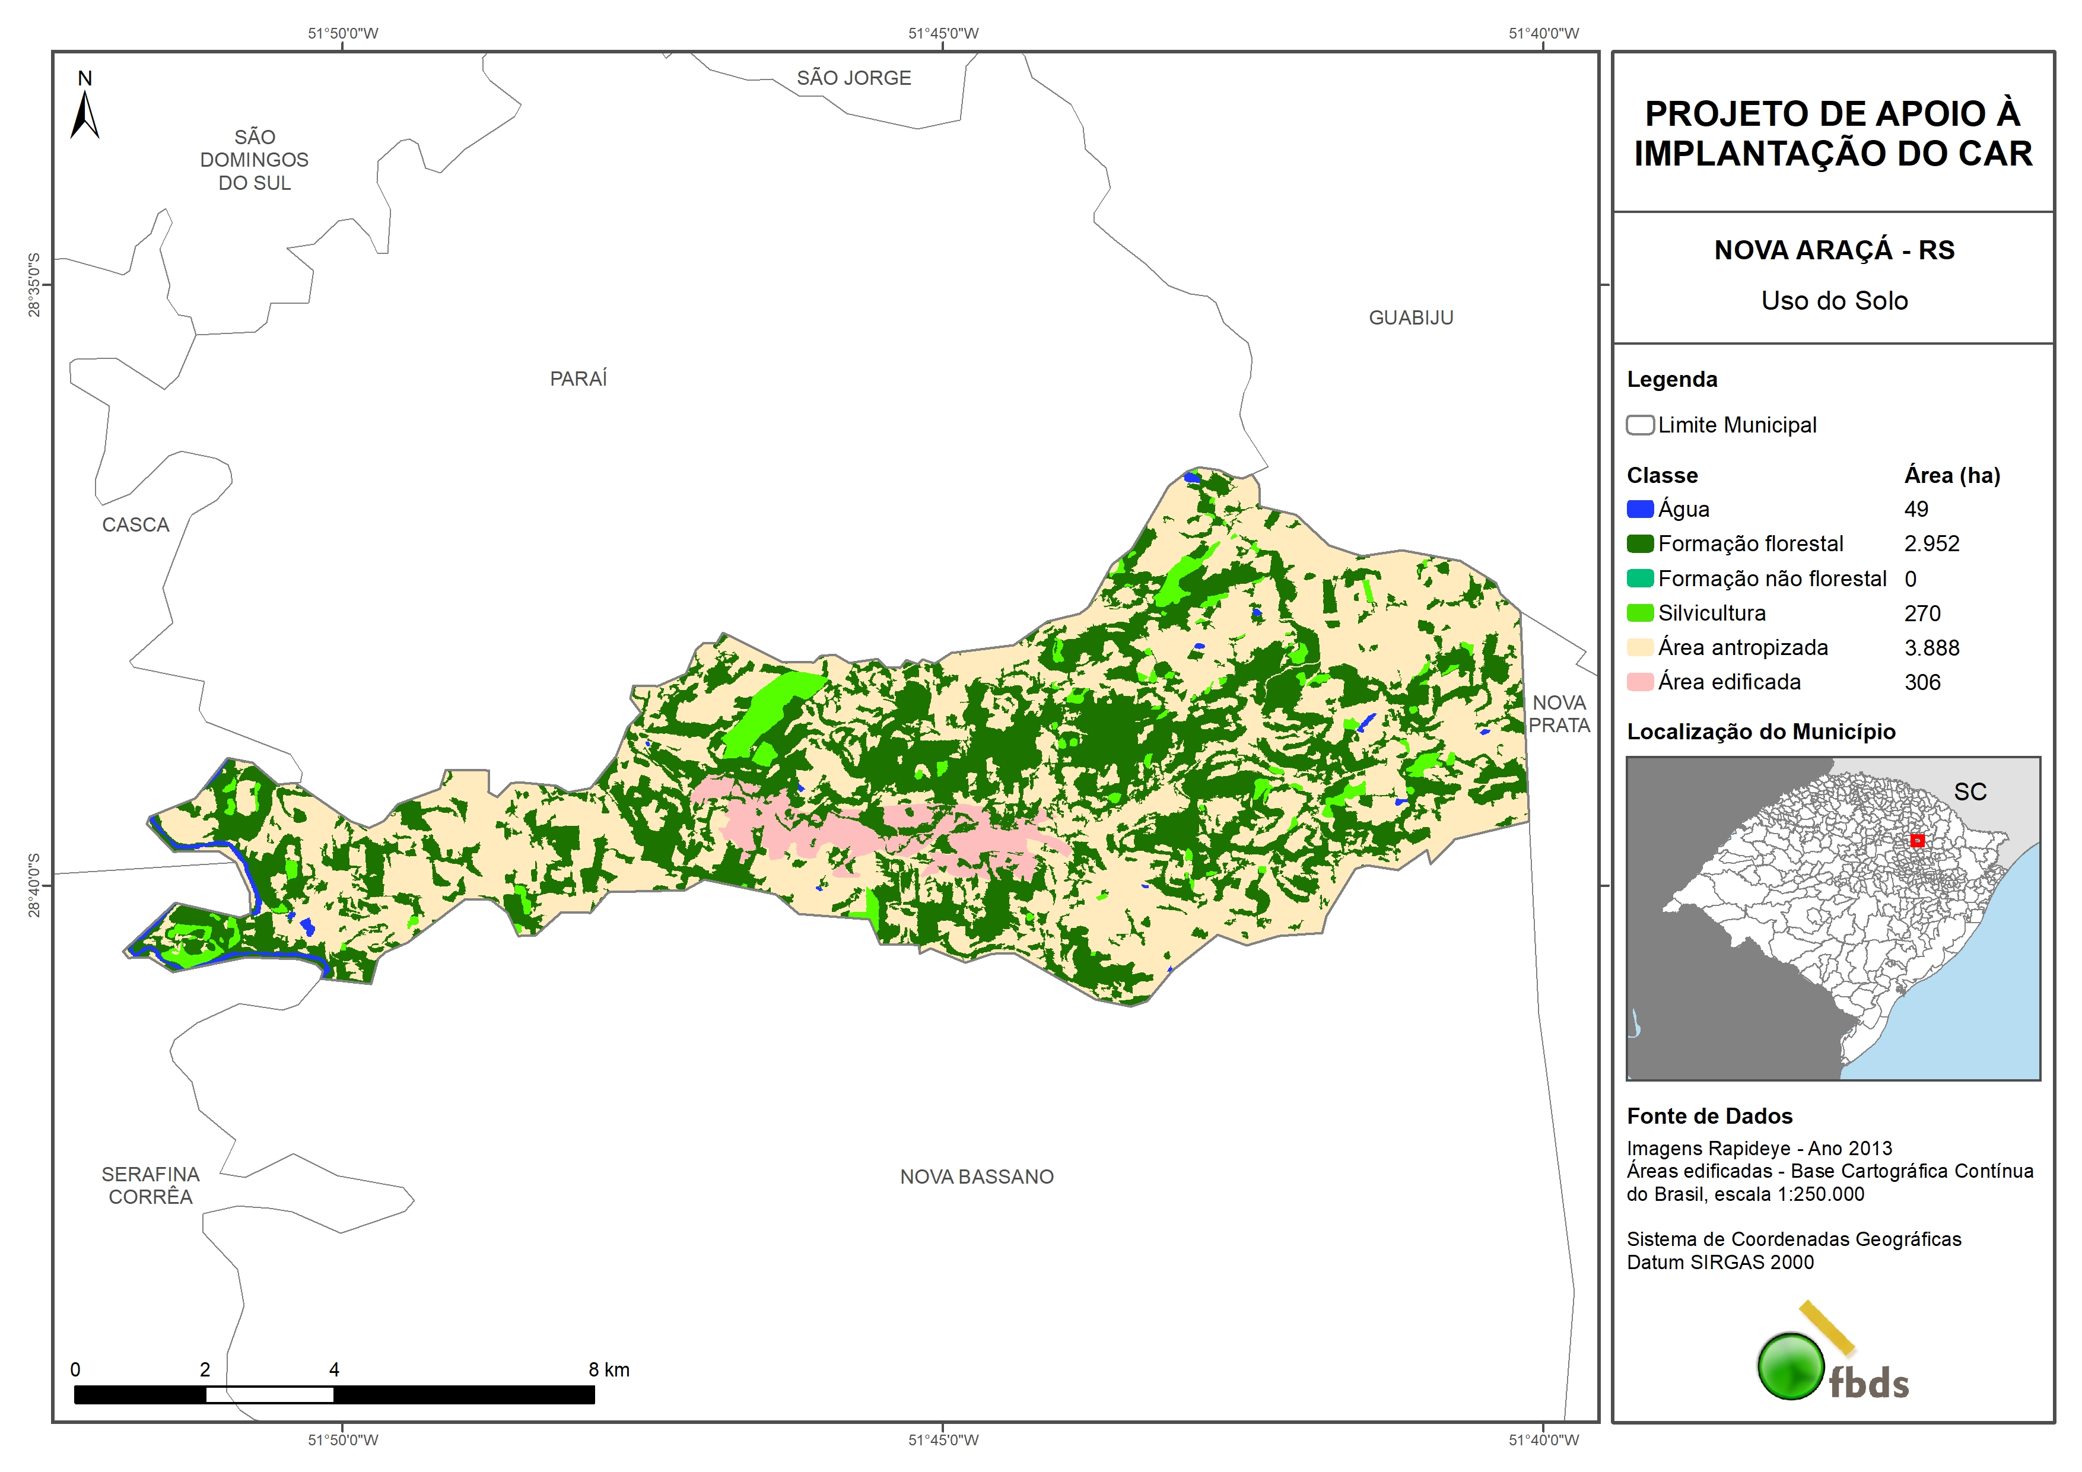Click the Formação florestal dark green swatch
Screen dimensions: 2082x1472
1639,544
